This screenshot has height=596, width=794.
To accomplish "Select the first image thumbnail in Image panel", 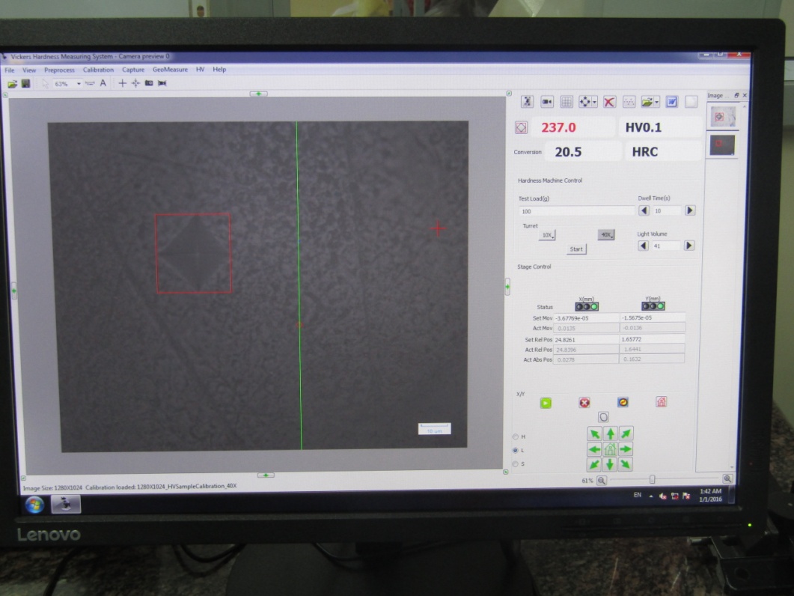I will [x=723, y=117].
